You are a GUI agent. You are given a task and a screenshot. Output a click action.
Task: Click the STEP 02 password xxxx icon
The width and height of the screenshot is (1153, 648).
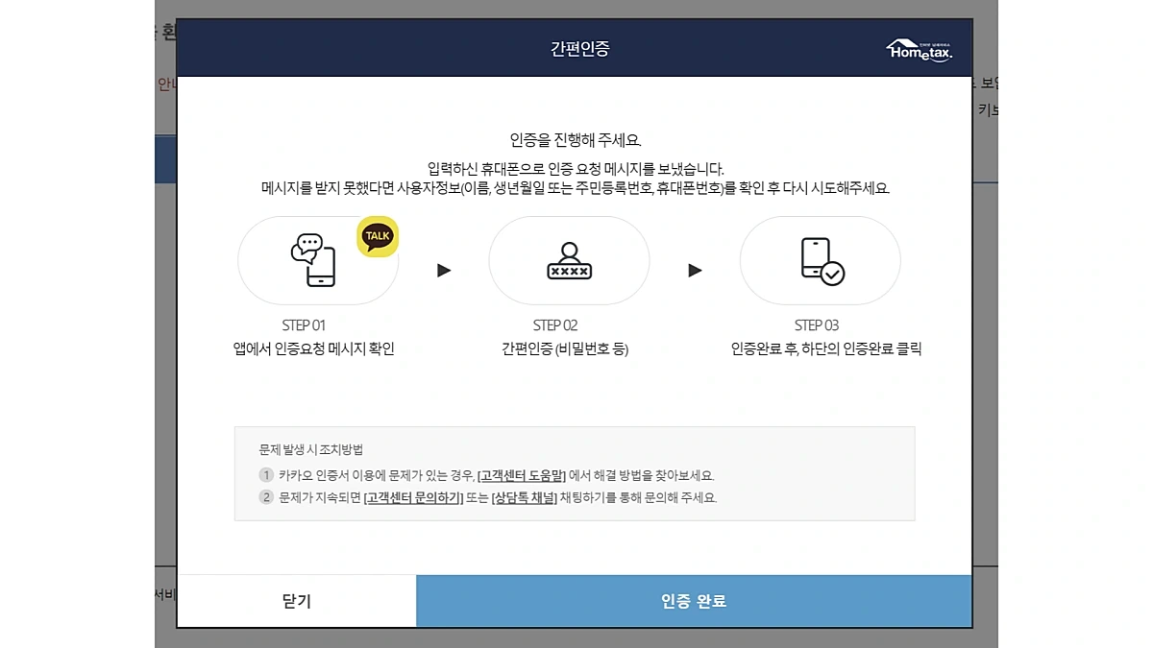pos(569,261)
